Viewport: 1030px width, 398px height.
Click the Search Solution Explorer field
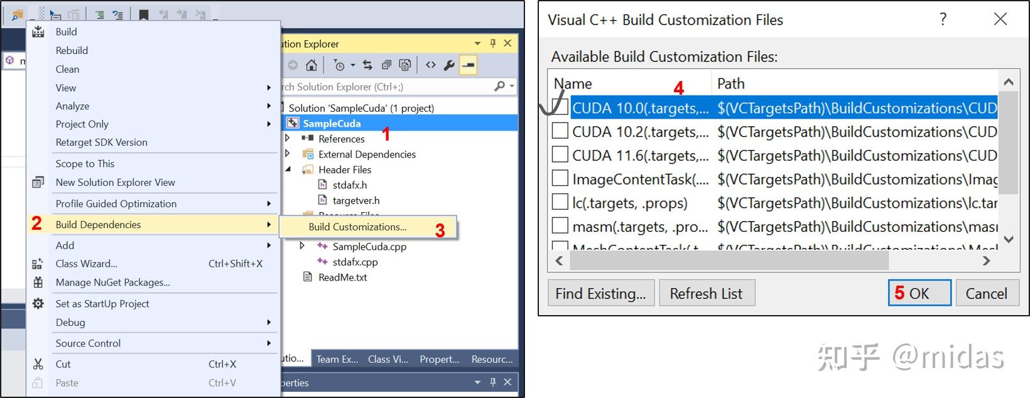pos(383,87)
